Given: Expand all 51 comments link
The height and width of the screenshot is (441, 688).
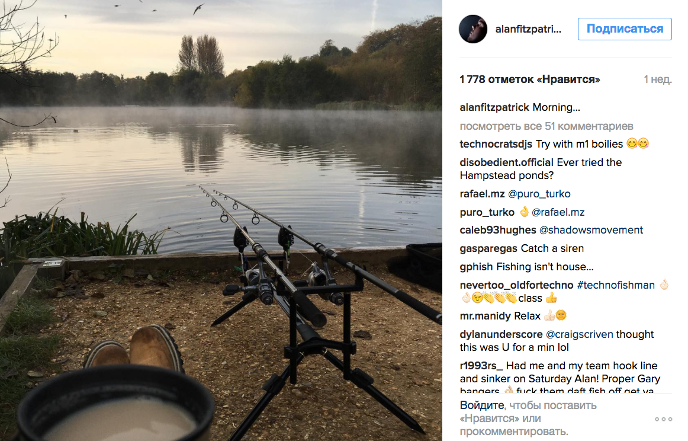Looking at the screenshot, I should [546, 126].
